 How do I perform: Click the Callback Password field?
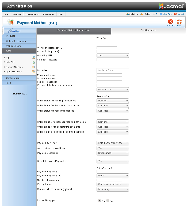(x=107, y=60)
